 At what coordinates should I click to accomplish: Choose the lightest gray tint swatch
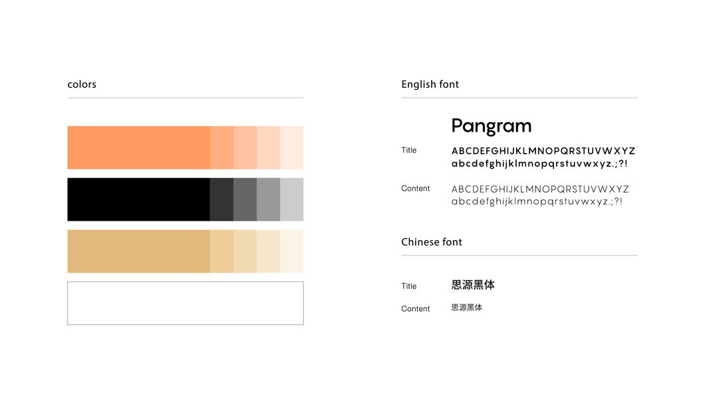[292, 199]
